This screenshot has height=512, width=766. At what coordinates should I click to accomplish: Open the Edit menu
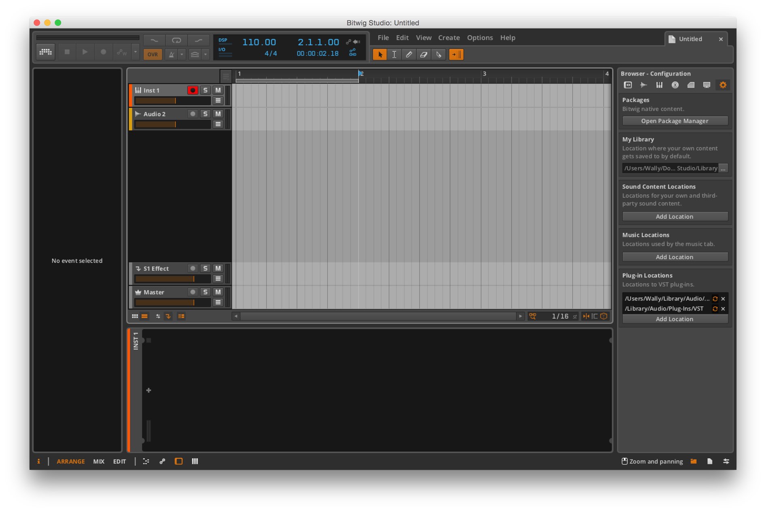[402, 38]
